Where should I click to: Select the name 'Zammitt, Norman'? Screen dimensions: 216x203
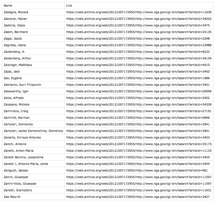[16, 118]
